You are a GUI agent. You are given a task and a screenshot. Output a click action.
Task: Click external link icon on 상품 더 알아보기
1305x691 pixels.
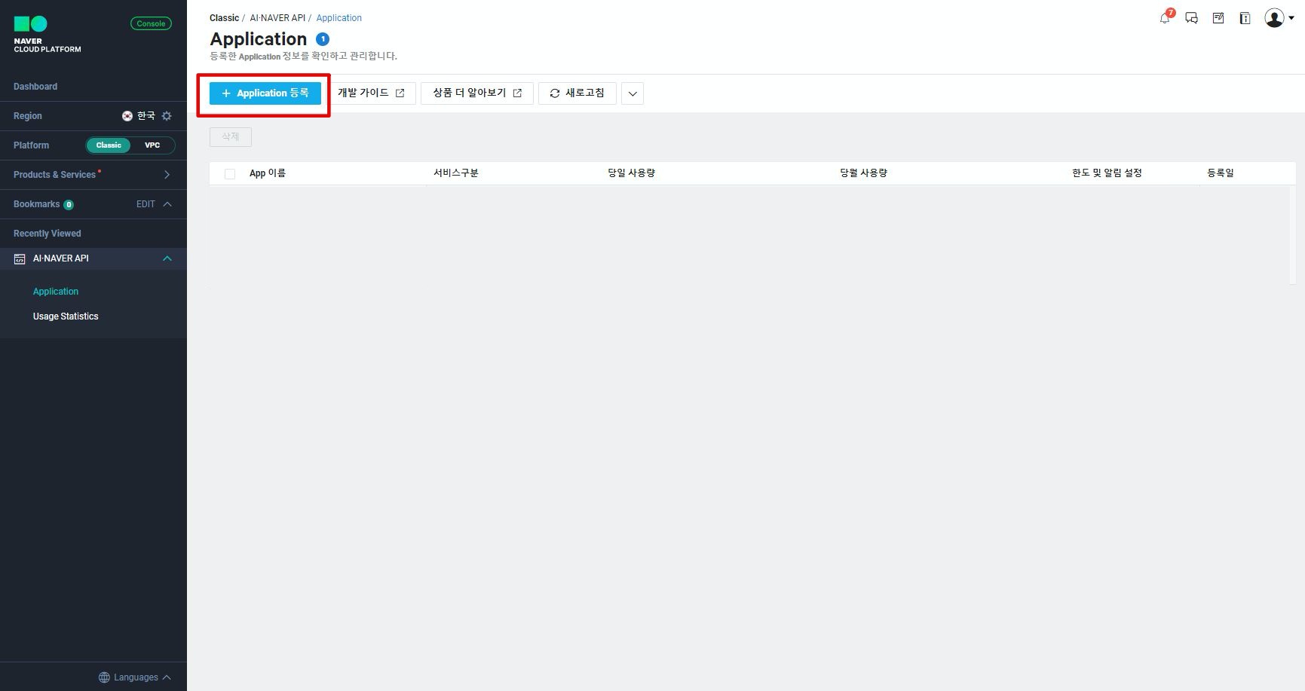[x=517, y=93]
